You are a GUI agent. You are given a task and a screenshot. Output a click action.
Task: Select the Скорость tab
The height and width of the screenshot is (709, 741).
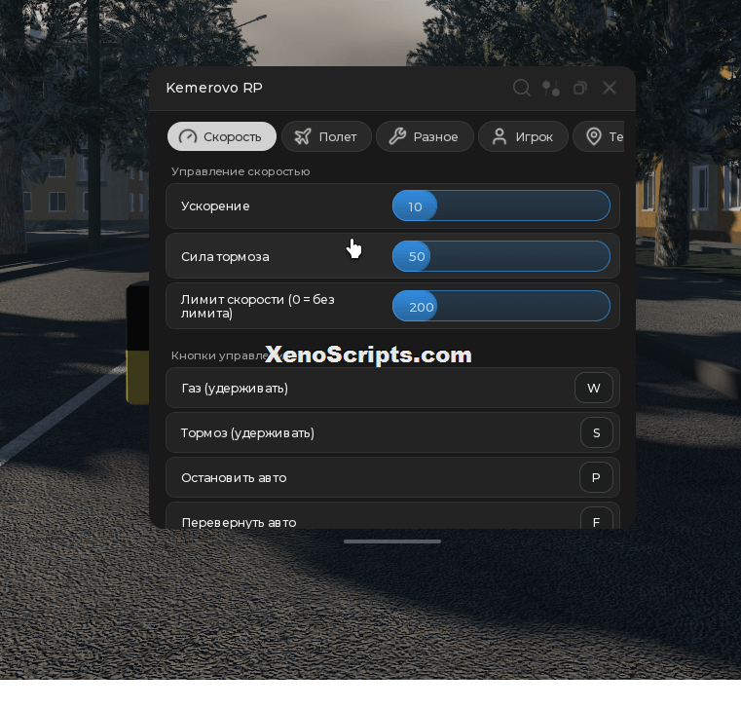pyautogui.click(x=222, y=136)
